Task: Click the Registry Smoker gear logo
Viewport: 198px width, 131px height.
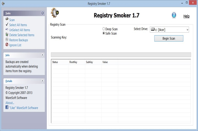Action: coord(55,12)
